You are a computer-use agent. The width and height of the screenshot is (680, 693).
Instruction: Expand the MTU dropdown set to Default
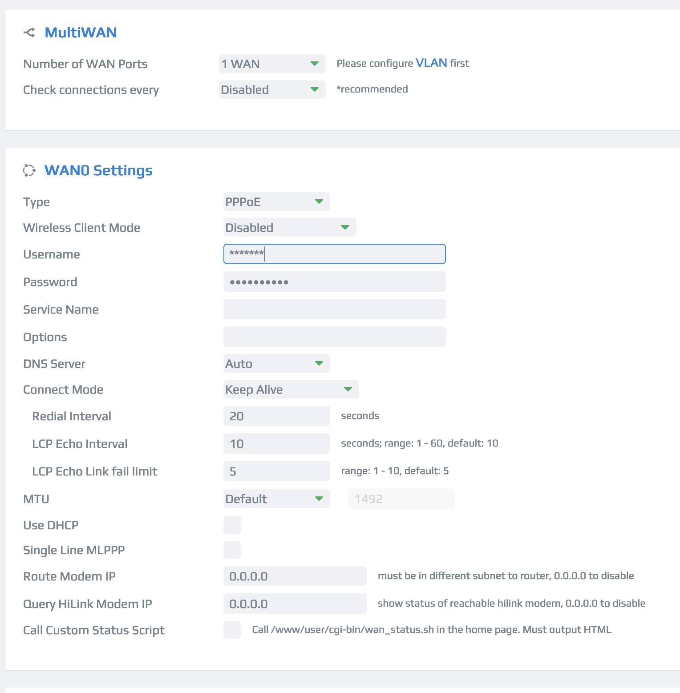click(x=276, y=499)
